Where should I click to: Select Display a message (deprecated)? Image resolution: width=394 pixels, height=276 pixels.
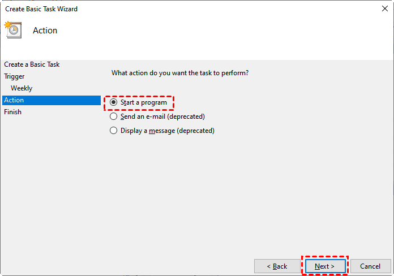[x=162, y=131]
